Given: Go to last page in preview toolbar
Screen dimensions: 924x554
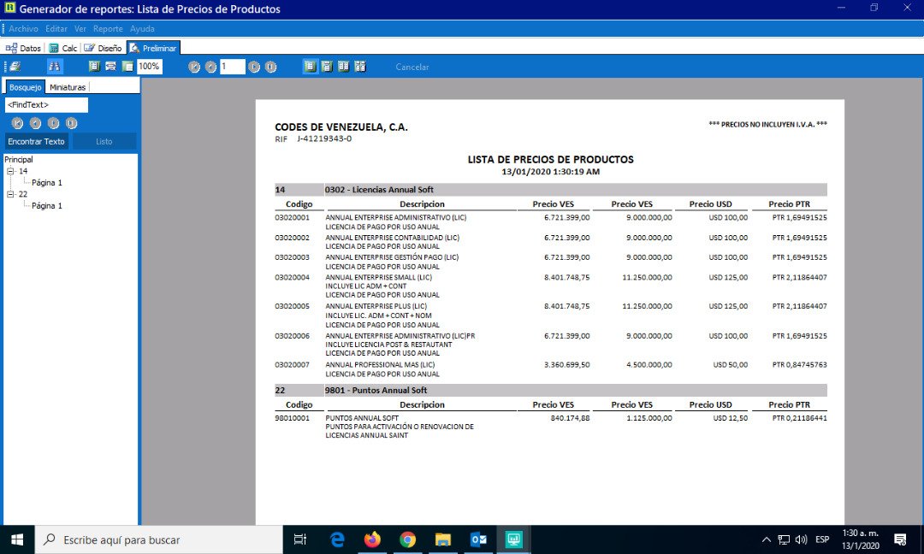Looking at the screenshot, I should click(270, 68).
